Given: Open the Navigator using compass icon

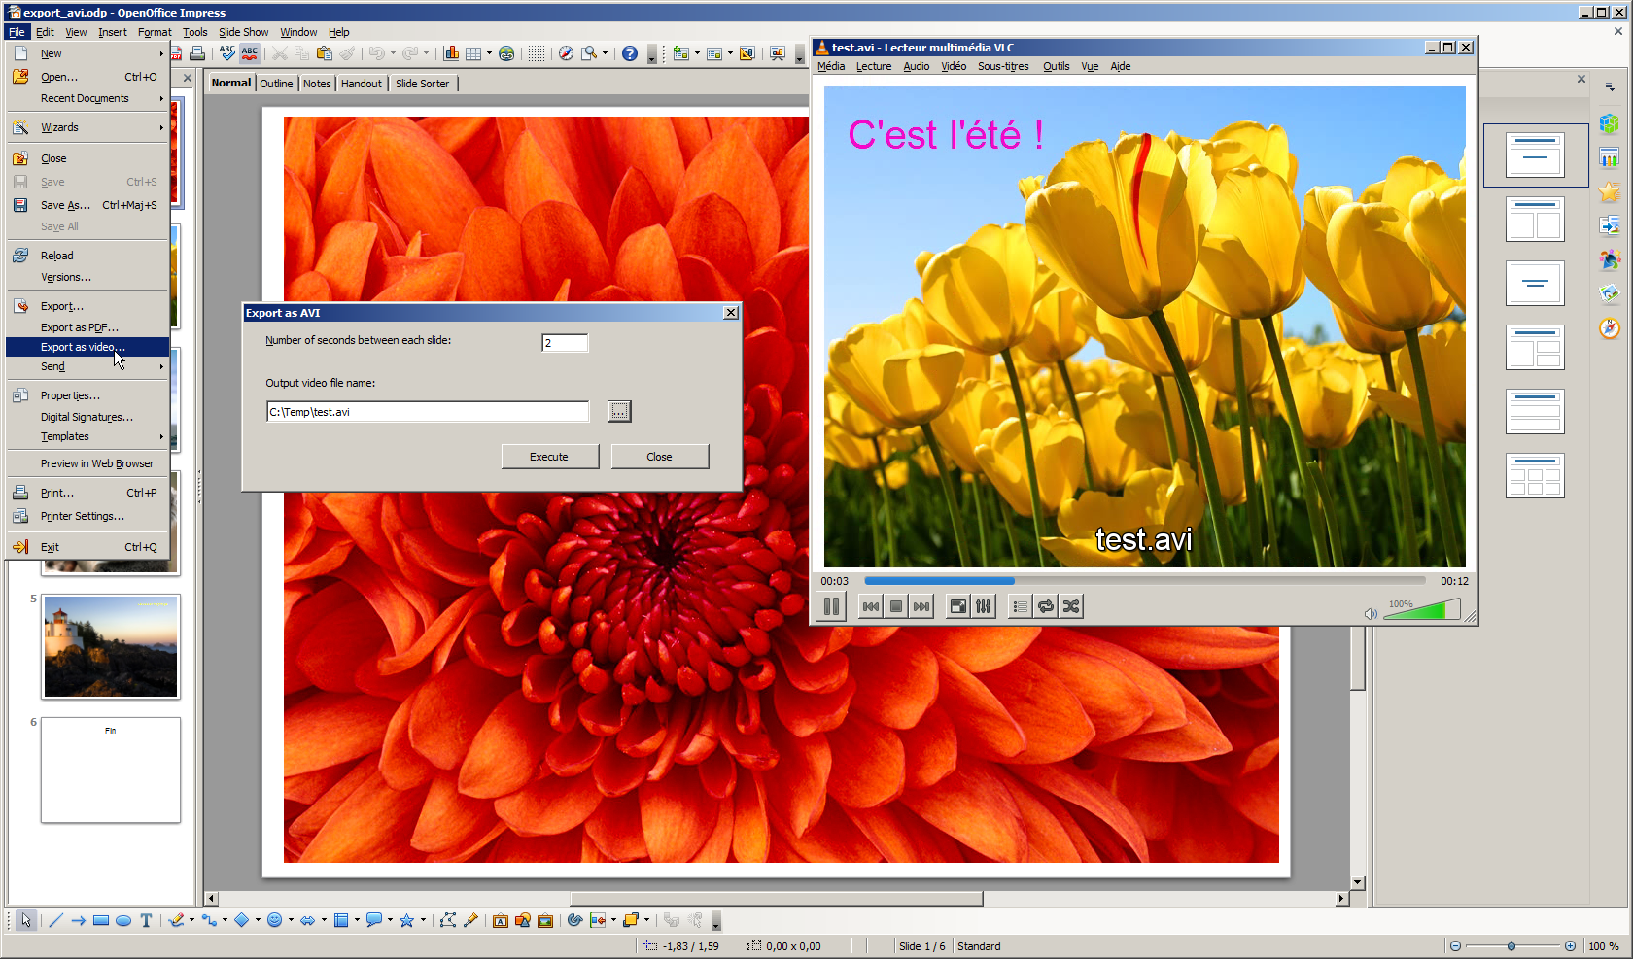Looking at the screenshot, I should point(566,53).
